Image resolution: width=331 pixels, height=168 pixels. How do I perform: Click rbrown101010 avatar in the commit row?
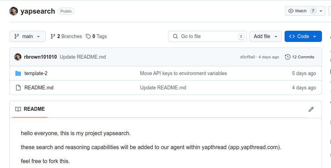tap(18, 57)
